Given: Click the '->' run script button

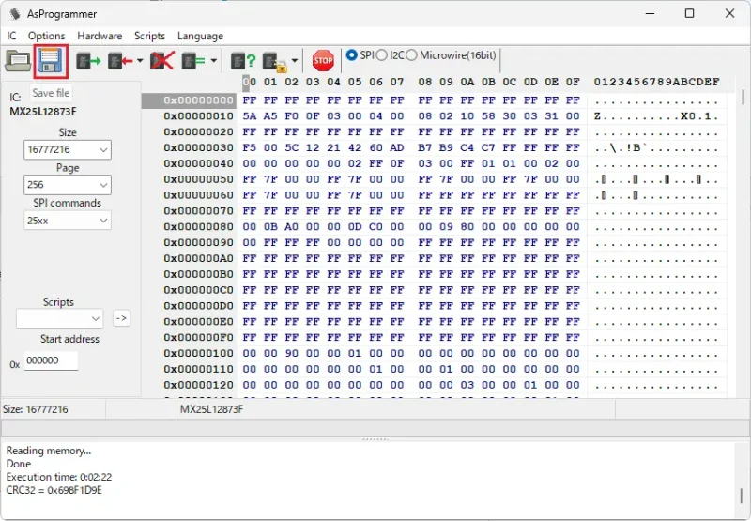Looking at the screenshot, I should click(x=121, y=318).
